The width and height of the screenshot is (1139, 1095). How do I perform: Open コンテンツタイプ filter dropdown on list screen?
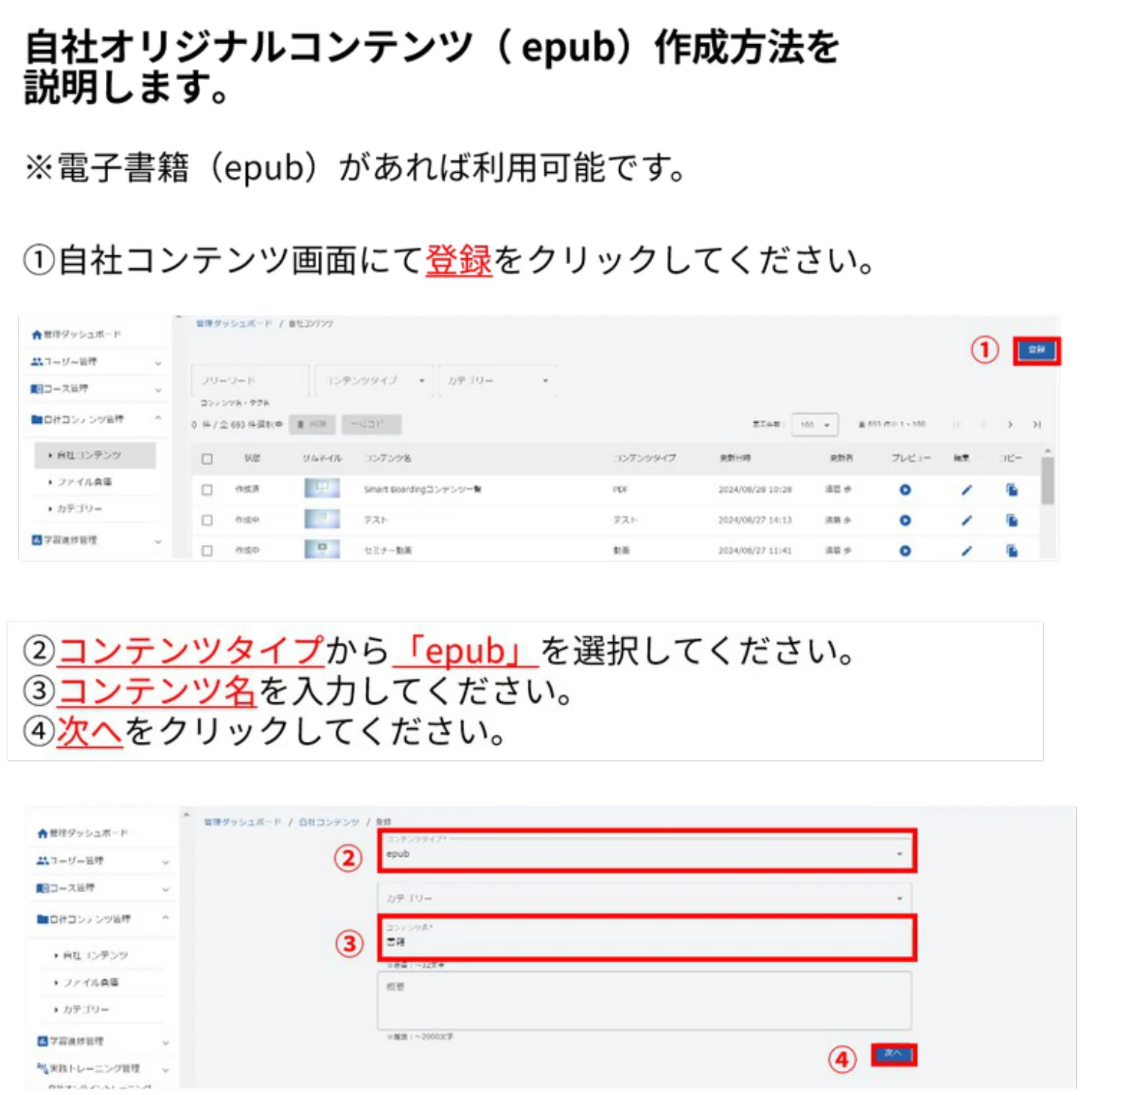click(x=375, y=380)
